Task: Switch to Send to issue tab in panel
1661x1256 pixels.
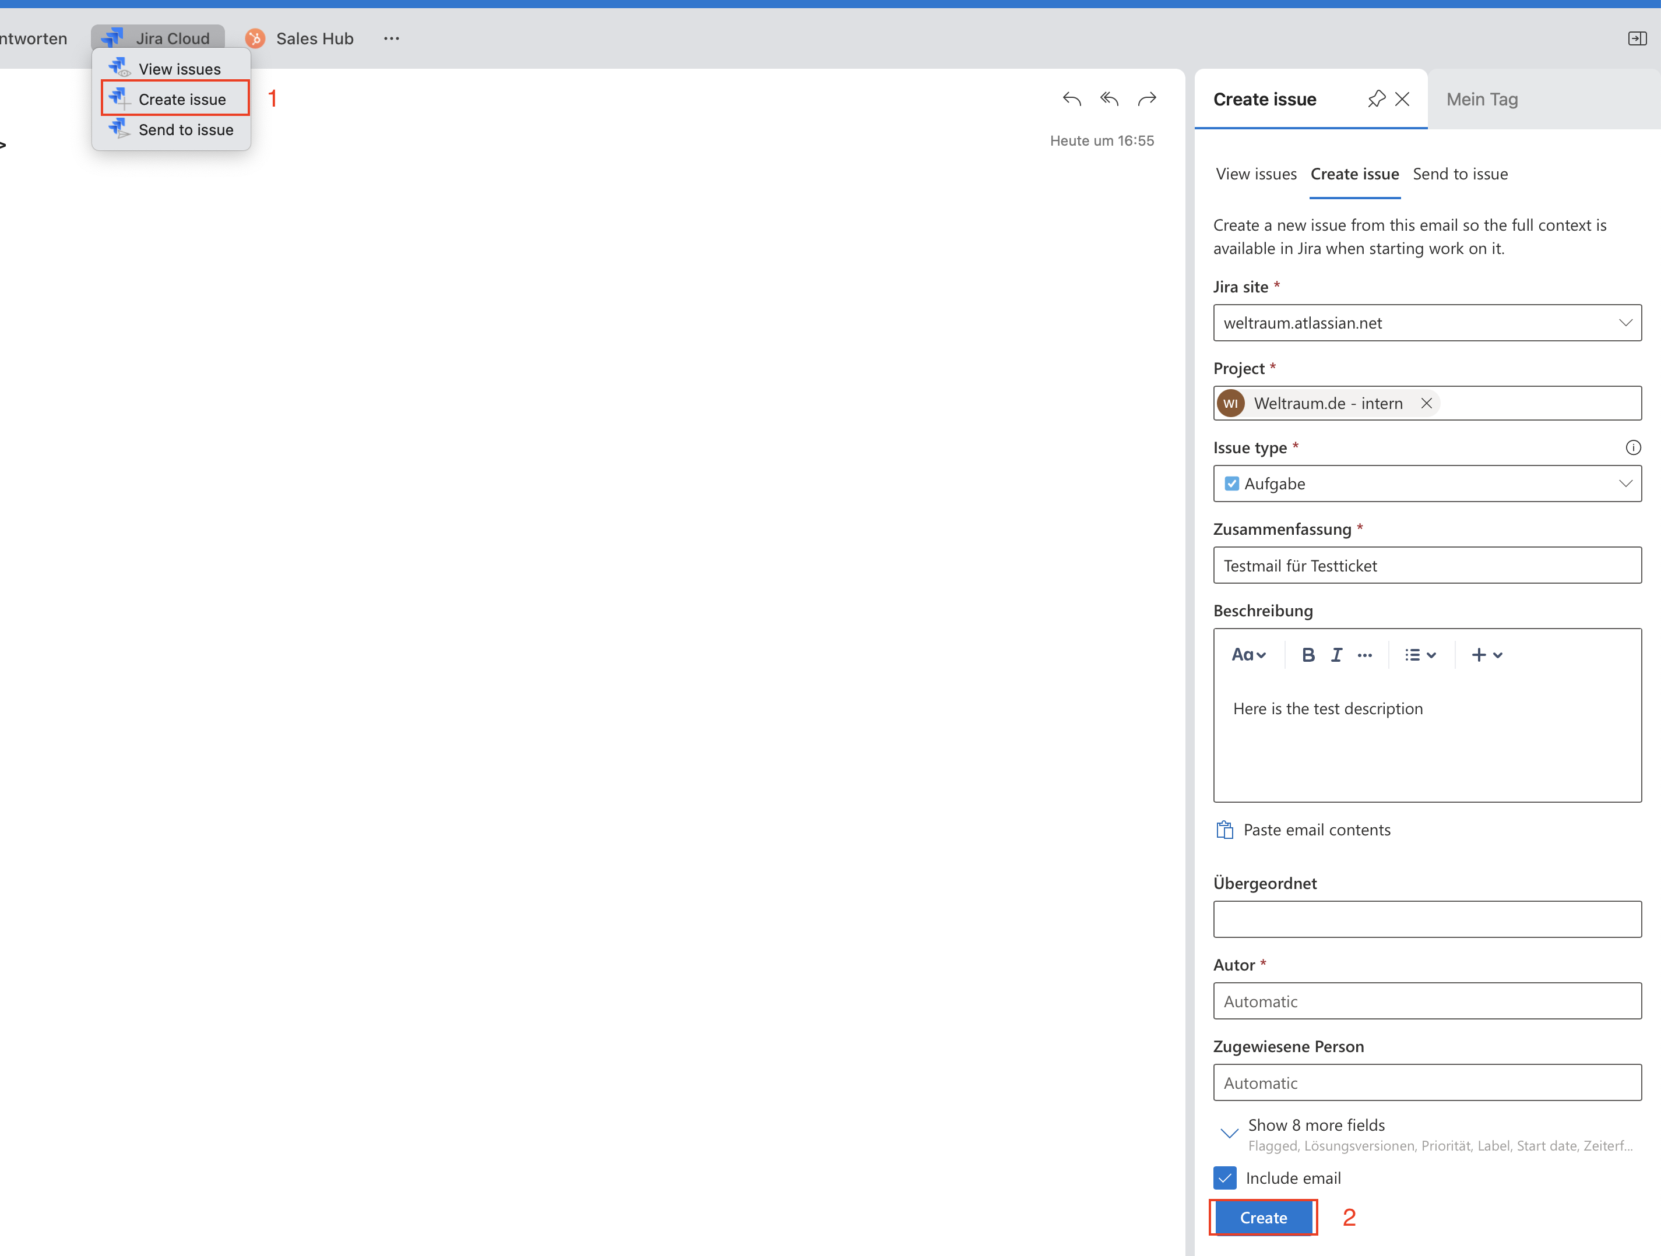Action: [1460, 174]
